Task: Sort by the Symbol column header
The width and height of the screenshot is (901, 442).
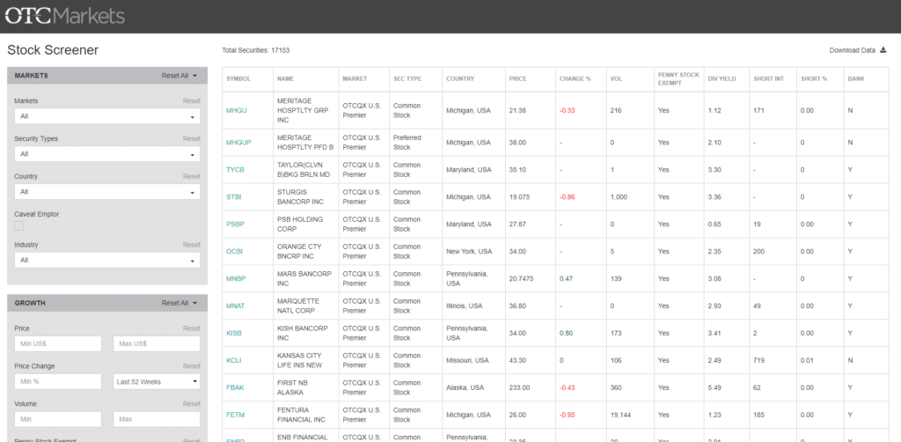Action: 238,79
